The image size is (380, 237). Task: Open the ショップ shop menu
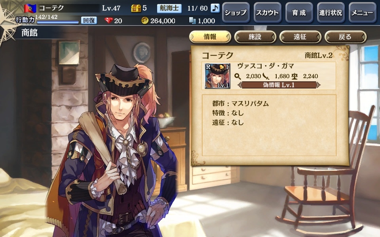click(236, 13)
